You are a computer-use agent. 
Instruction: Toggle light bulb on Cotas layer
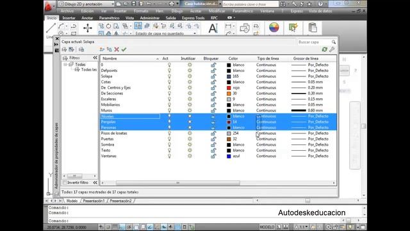click(169, 82)
